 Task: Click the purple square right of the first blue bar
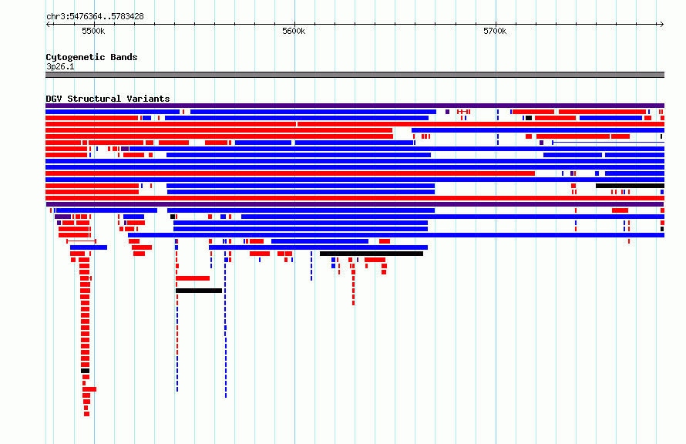tap(447, 112)
